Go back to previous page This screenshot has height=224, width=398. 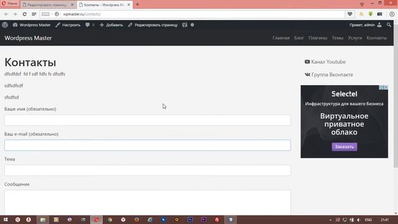tap(6, 14)
